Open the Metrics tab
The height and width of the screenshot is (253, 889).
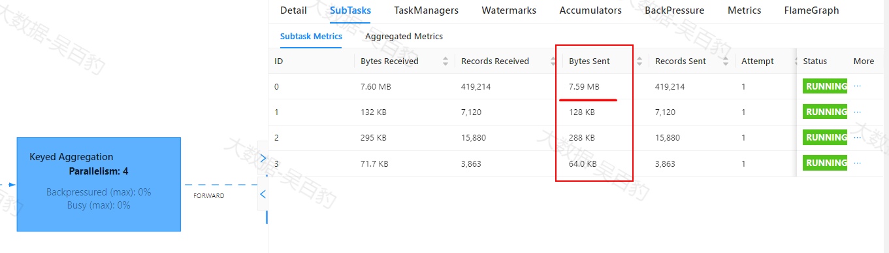click(745, 10)
